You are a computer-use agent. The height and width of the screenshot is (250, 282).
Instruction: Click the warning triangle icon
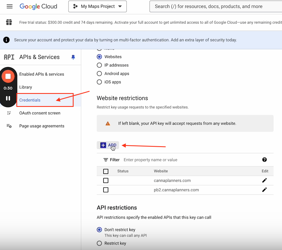pyautogui.click(x=108, y=124)
